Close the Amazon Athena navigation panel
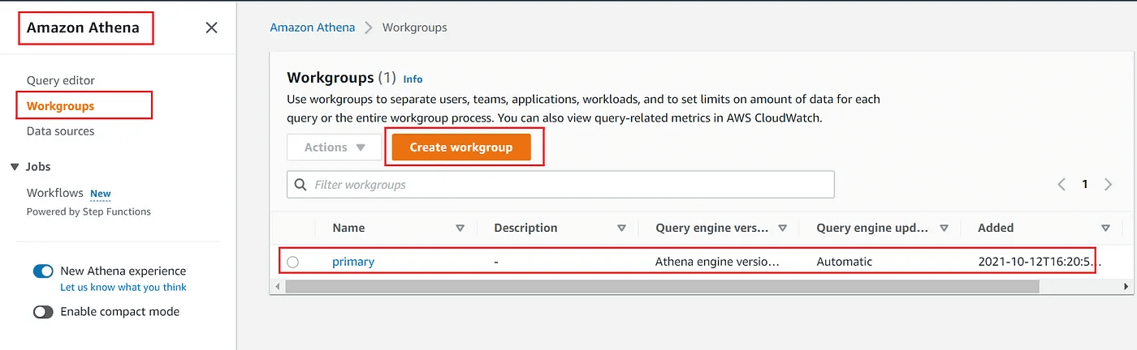 point(211,28)
